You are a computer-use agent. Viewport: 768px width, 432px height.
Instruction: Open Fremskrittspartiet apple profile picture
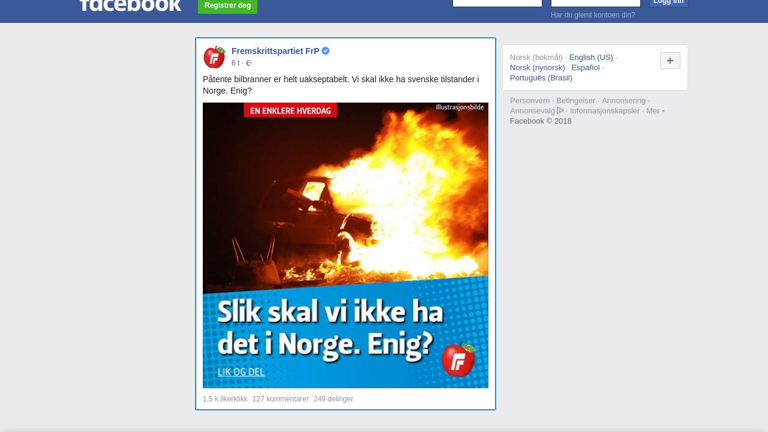pos(214,57)
